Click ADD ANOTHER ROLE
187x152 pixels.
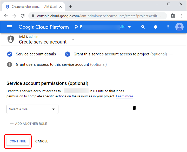(29, 124)
